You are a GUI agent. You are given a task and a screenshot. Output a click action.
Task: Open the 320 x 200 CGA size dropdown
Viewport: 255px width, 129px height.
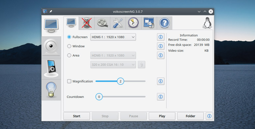[113, 64]
